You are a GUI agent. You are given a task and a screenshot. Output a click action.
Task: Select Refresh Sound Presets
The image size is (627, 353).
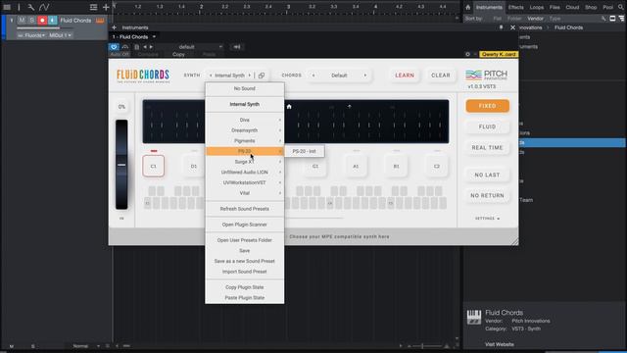point(245,209)
